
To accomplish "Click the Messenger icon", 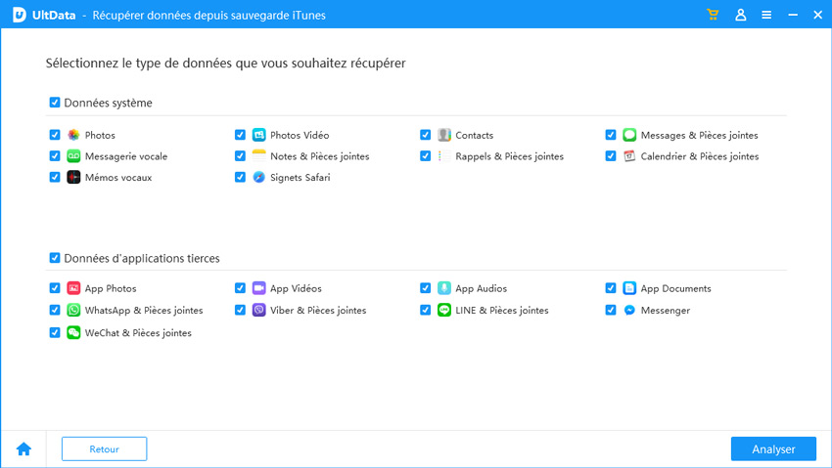I will [x=629, y=310].
